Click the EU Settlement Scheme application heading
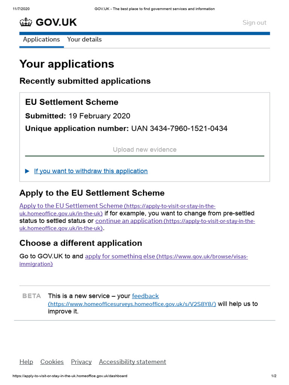The width and height of the screenshot is (289, 385). pyautogui.click(x=71, y=102)
